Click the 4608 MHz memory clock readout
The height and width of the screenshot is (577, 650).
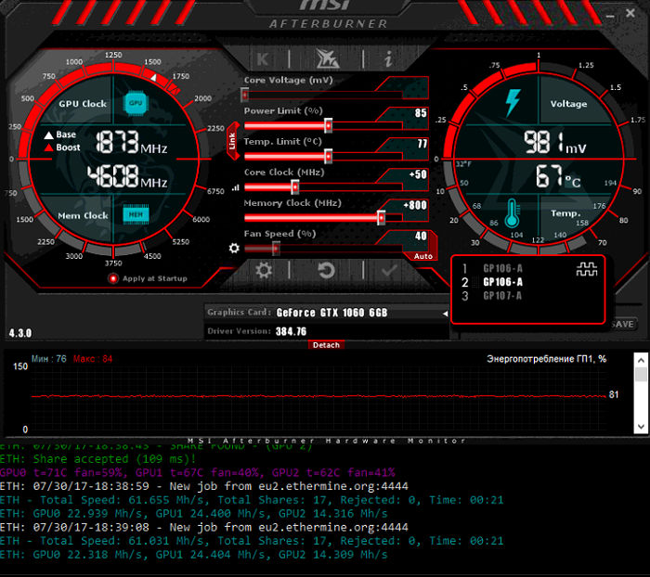(x=127, y=176)
